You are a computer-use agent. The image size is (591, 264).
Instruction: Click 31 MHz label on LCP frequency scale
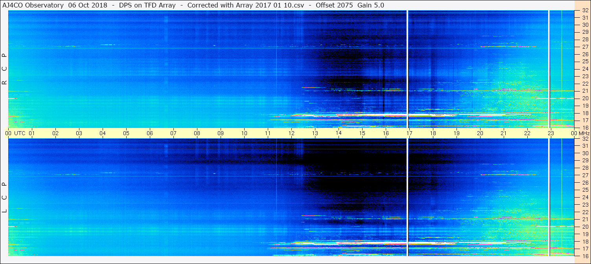585,146
